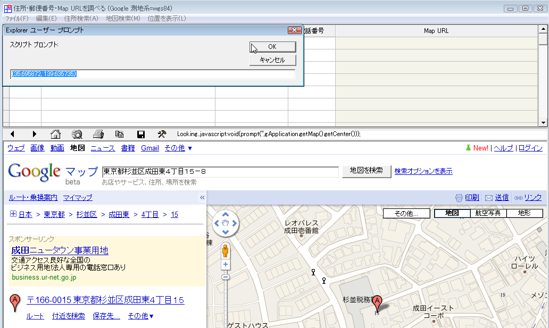Pan the map right with the arrow control
549x328 pixels.
(234, 223)
